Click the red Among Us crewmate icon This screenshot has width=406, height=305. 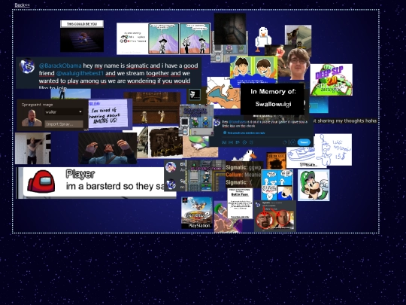(41, 181)
